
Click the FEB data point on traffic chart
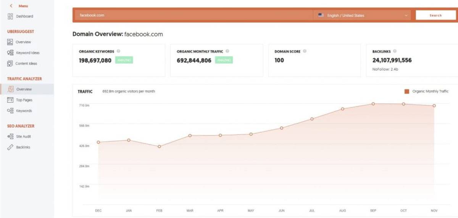[x=159, y=146]
